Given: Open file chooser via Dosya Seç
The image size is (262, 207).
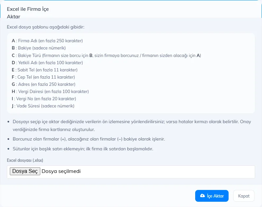Looking at the screenshot, I should pos(25,171).
